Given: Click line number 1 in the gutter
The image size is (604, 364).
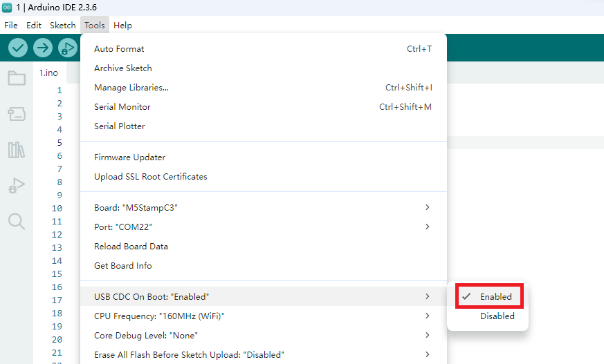Looking at the screenshot, I should pos(60,90).
